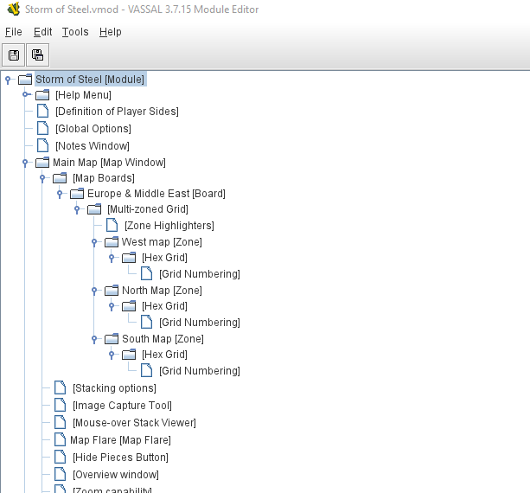530x493 pixels.
Task: Click the Help Menu folder icon
Action: point(42,95)
